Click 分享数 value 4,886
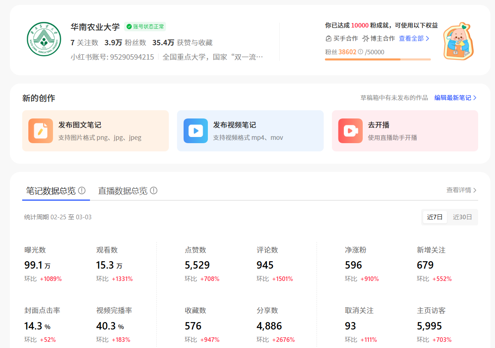This screenshot has height=348, width=495. point(269,326)
